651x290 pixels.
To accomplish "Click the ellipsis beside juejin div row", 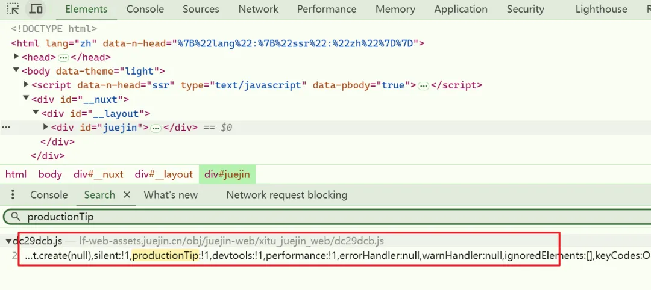I will 6,128.
